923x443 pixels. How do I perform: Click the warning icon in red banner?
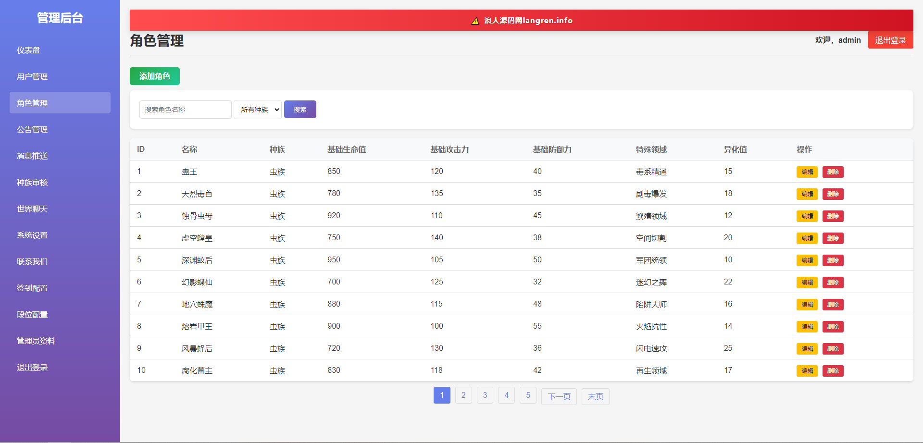coord(475,21)
